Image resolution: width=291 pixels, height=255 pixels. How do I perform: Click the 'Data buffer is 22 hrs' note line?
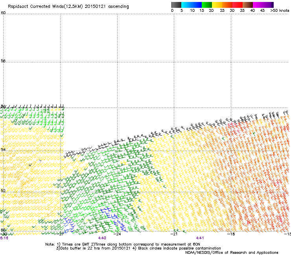[138, 248]
